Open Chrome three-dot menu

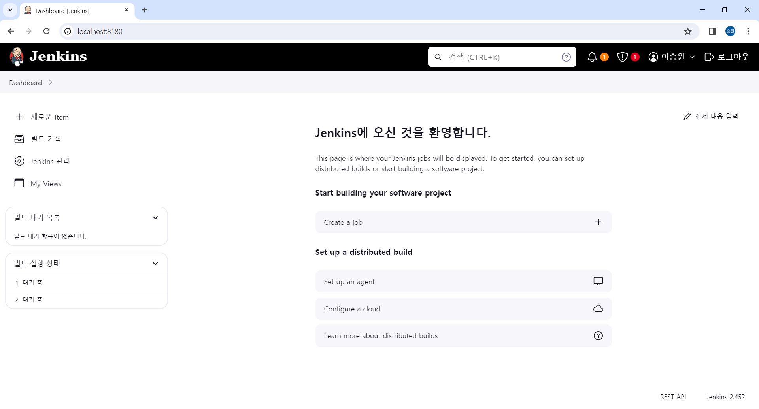tap(748, 31)
